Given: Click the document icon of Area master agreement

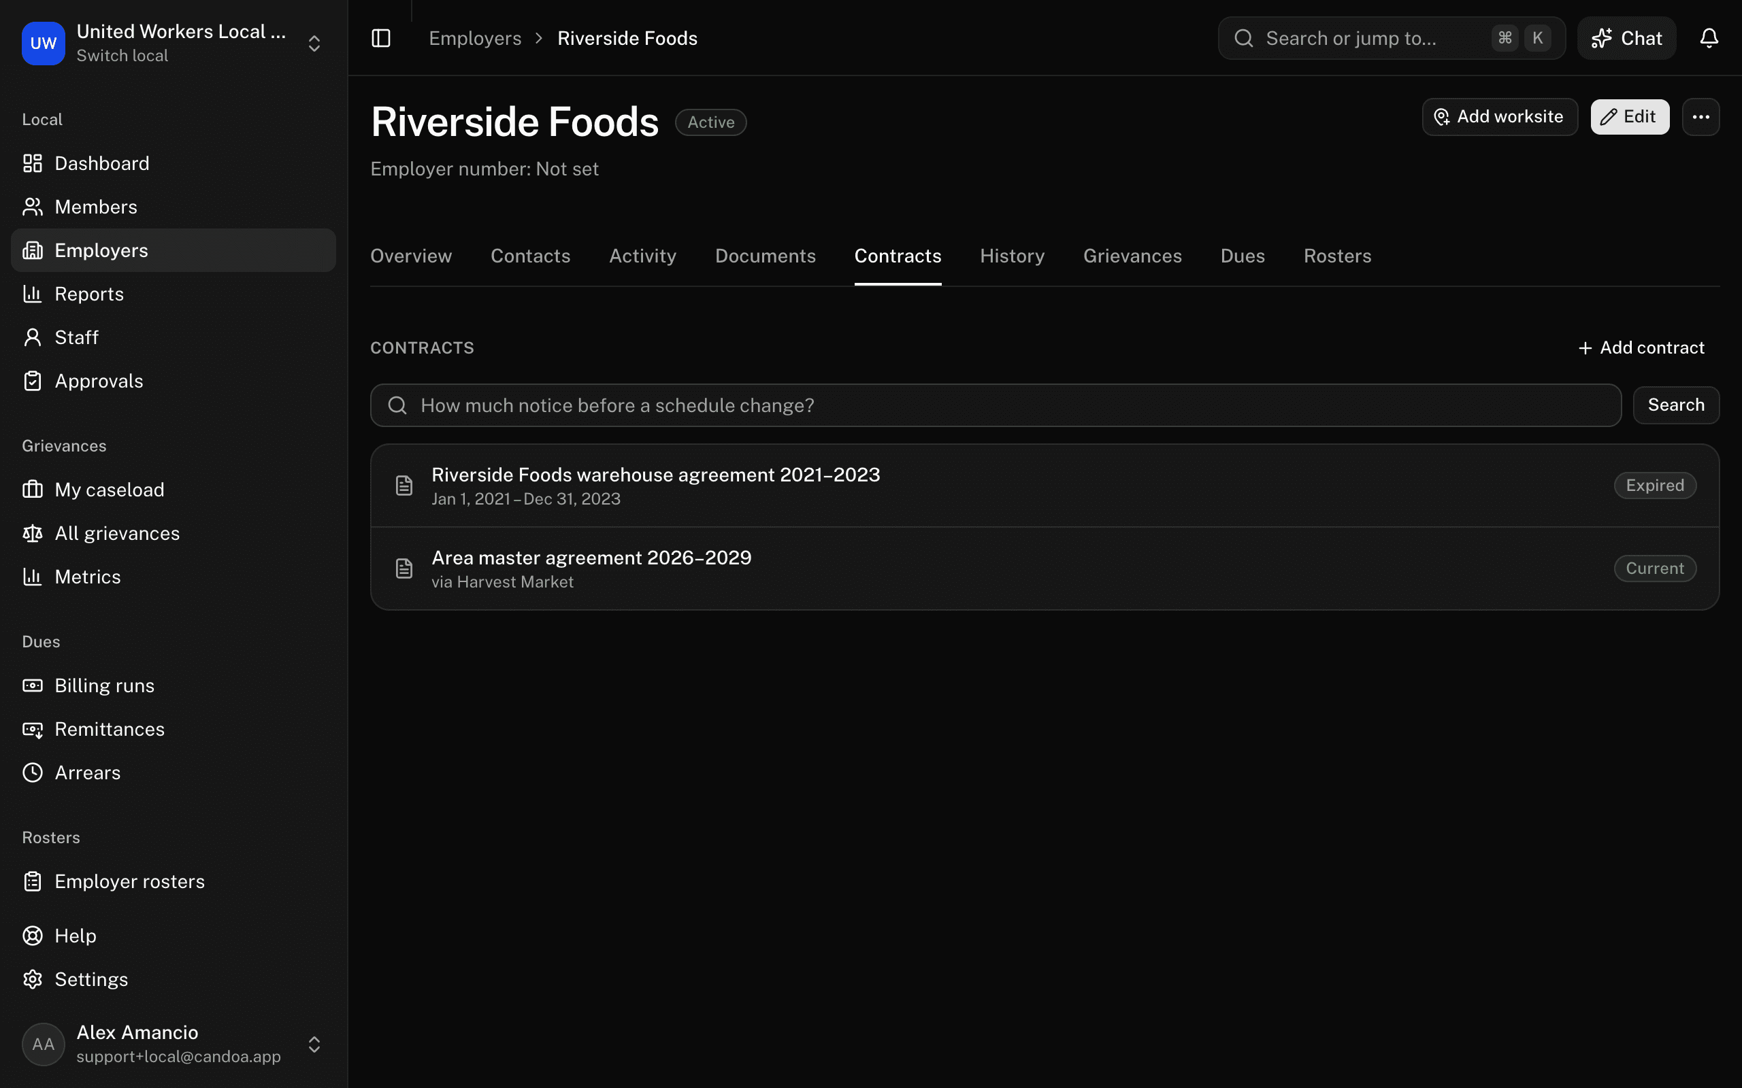Looking at the screenshot, I should tap(405, 568).
